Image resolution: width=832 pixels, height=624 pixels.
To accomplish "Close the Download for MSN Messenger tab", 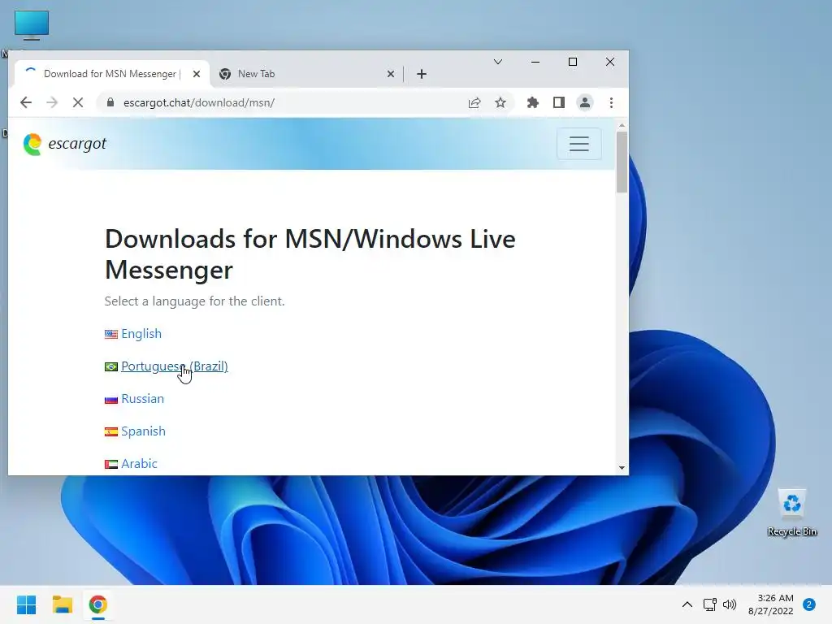I will 197,74.
